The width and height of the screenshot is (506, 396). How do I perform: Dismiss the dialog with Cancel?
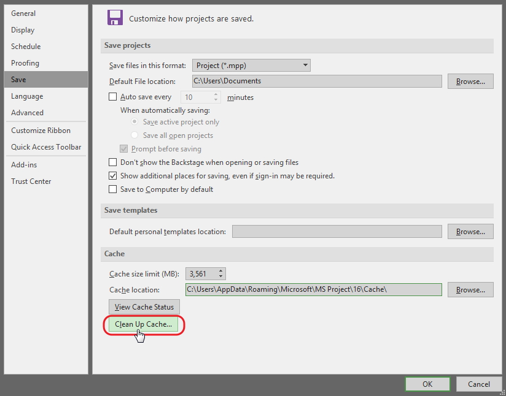point(478,384)
